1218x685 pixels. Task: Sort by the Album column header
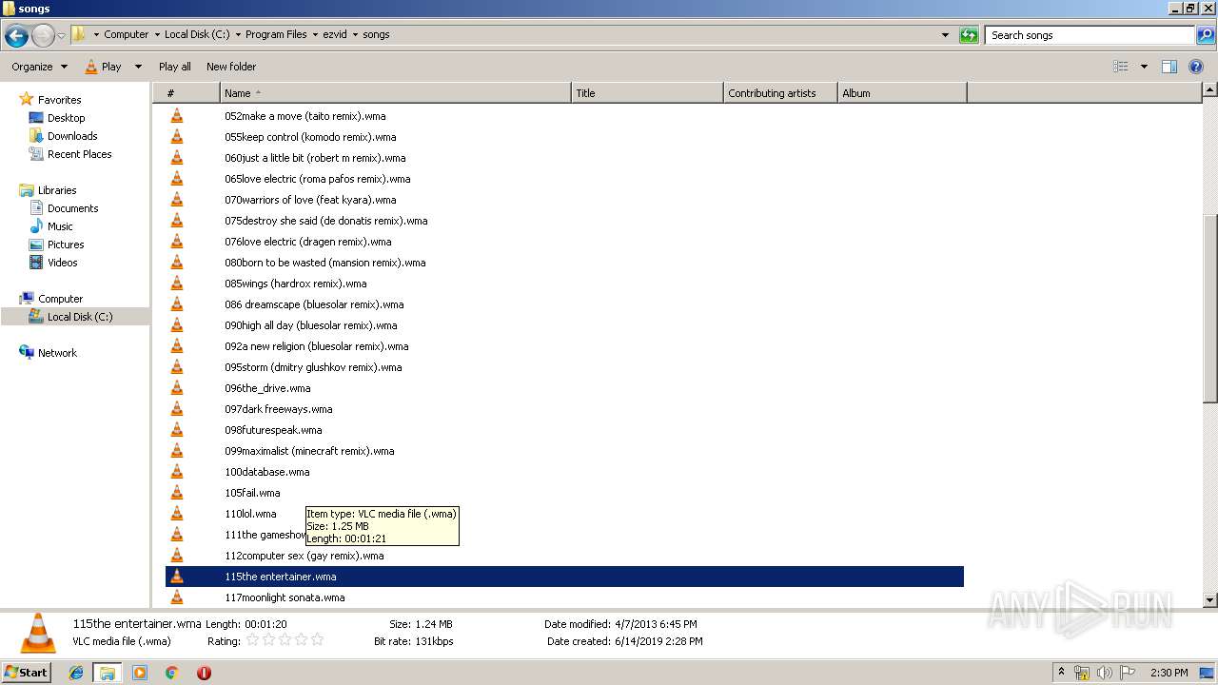click(902, 93)
